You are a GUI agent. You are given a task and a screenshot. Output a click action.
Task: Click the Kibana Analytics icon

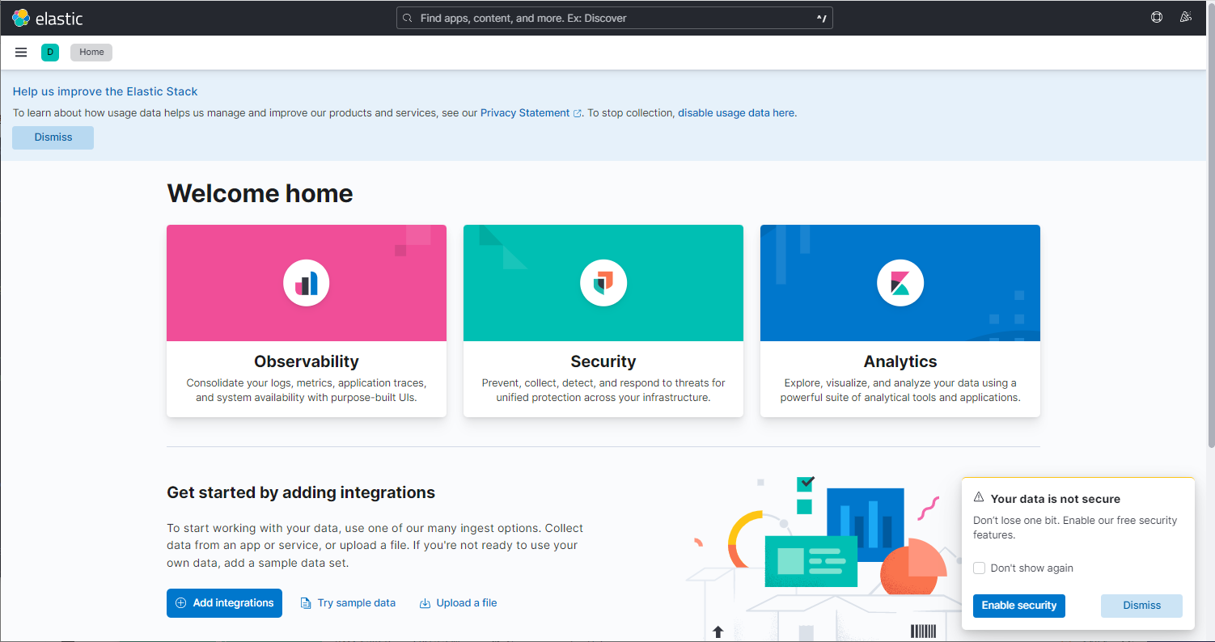pos(900,283)
